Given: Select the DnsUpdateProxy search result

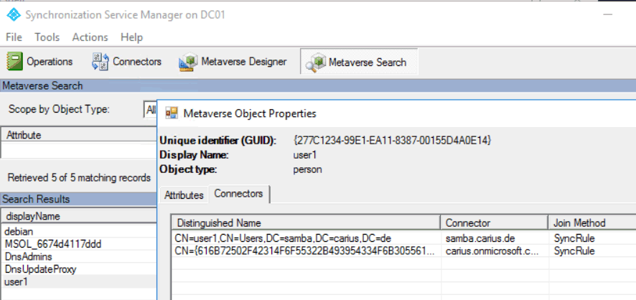Looking at the screenshot, I should click(x=79, y=269).
